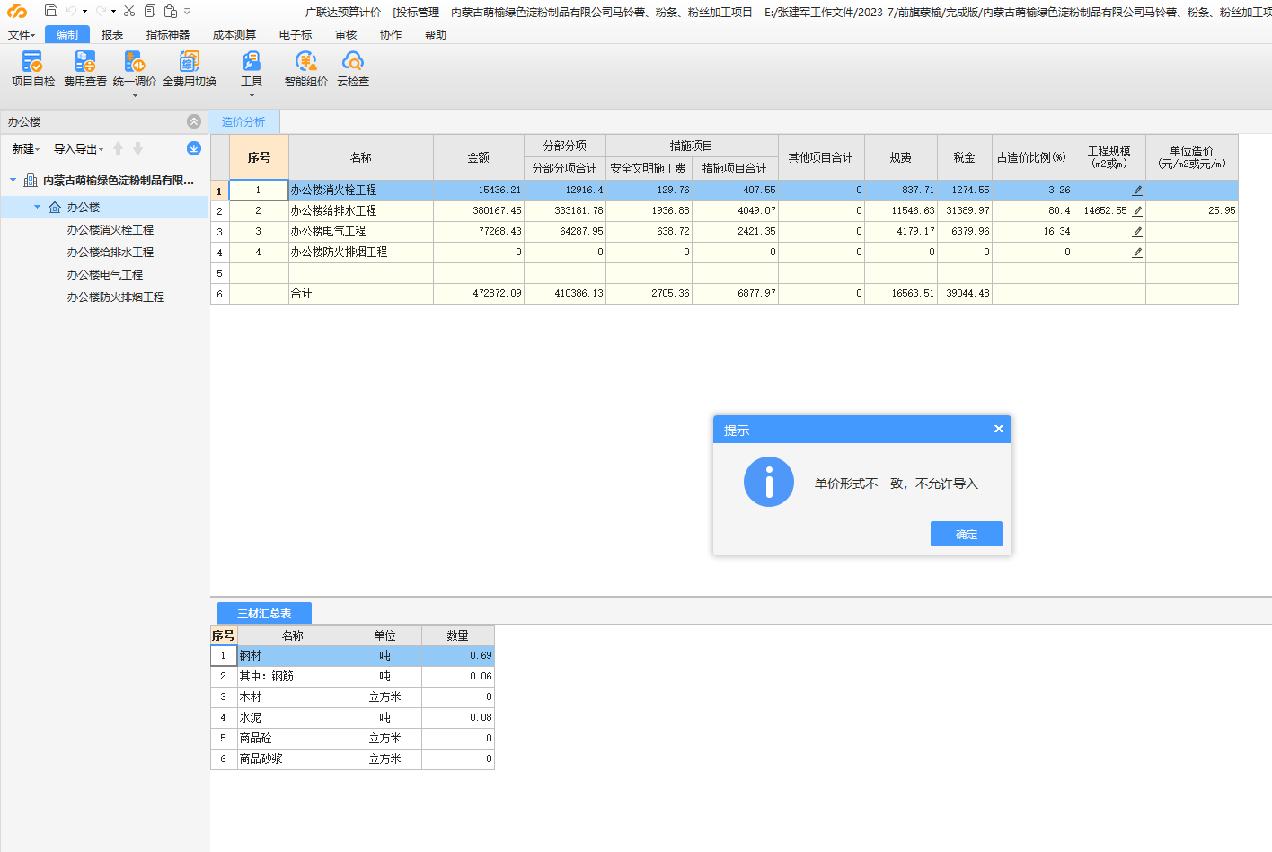The image size is (1272, 852).
Task: Select the 三材汇总表 tab
Action: 264,613
